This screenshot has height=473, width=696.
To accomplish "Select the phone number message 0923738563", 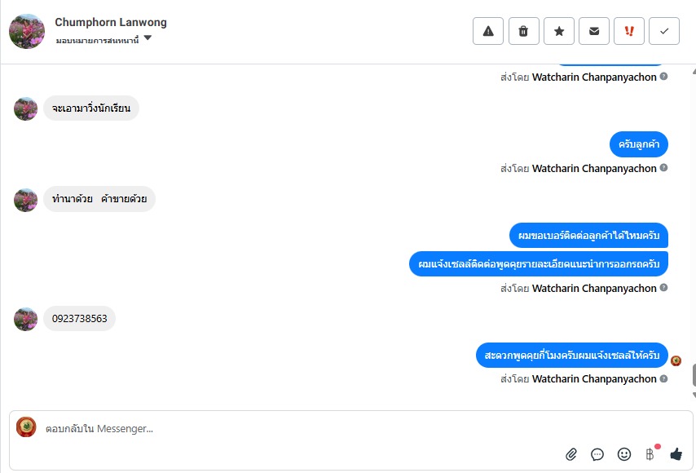I will tap(79, 318).
